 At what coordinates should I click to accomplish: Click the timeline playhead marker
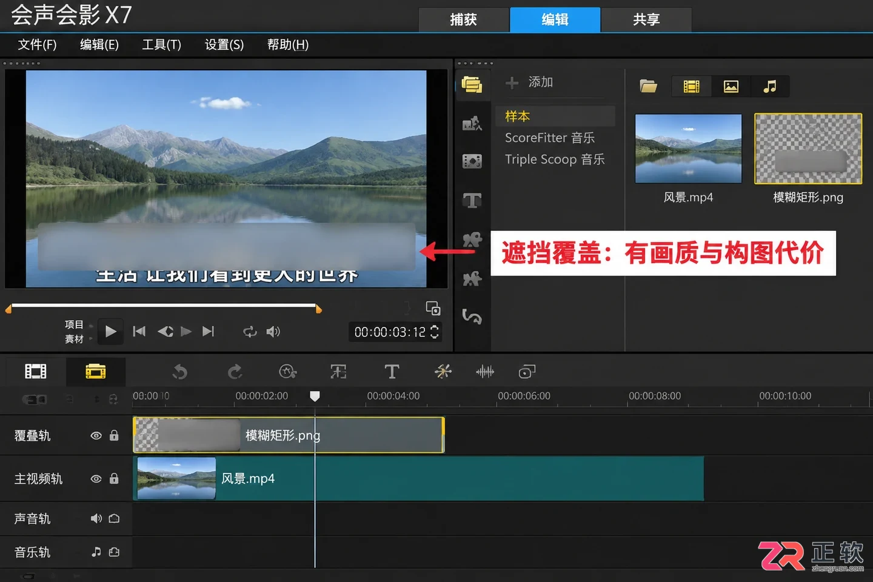click(315, 396)
